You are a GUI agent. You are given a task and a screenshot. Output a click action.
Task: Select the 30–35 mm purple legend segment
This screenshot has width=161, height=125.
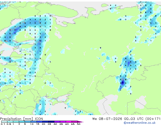pos(57,122)
